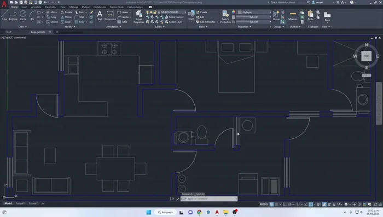Toggle grid display in status bar
Viewport: 383px width, 217px height.
(271, 204)
